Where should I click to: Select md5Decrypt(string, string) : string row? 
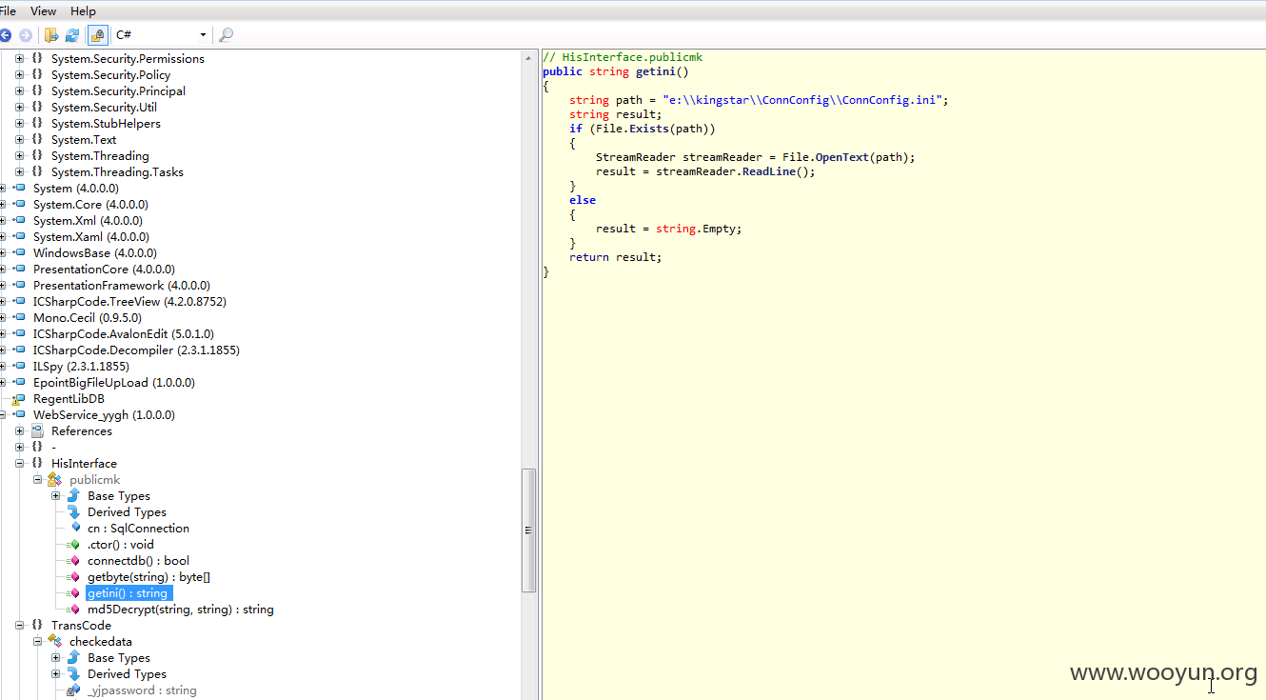click(x=181, y=610)
